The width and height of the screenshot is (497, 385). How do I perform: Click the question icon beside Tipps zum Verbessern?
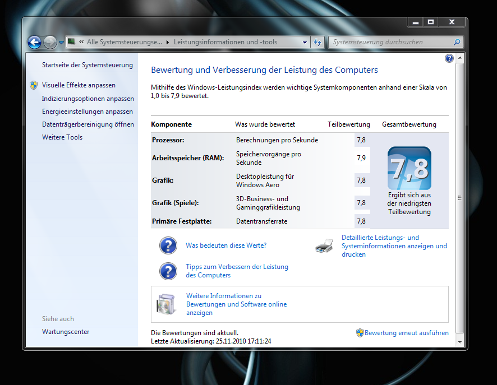coord(168,271)
